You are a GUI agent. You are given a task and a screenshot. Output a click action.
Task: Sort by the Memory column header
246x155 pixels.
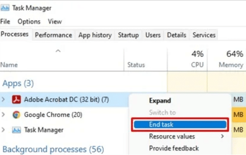pyautogui.click(x=227, y=60)
